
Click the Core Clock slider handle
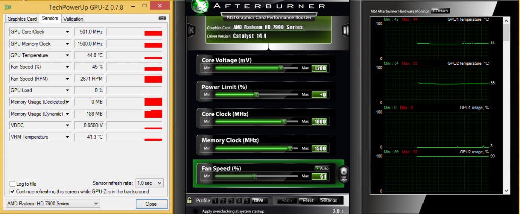coord(283,122)
